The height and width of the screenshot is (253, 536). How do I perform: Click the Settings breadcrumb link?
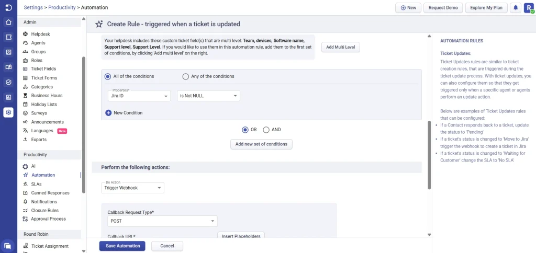pyautogui.click(x=33, y=7)
